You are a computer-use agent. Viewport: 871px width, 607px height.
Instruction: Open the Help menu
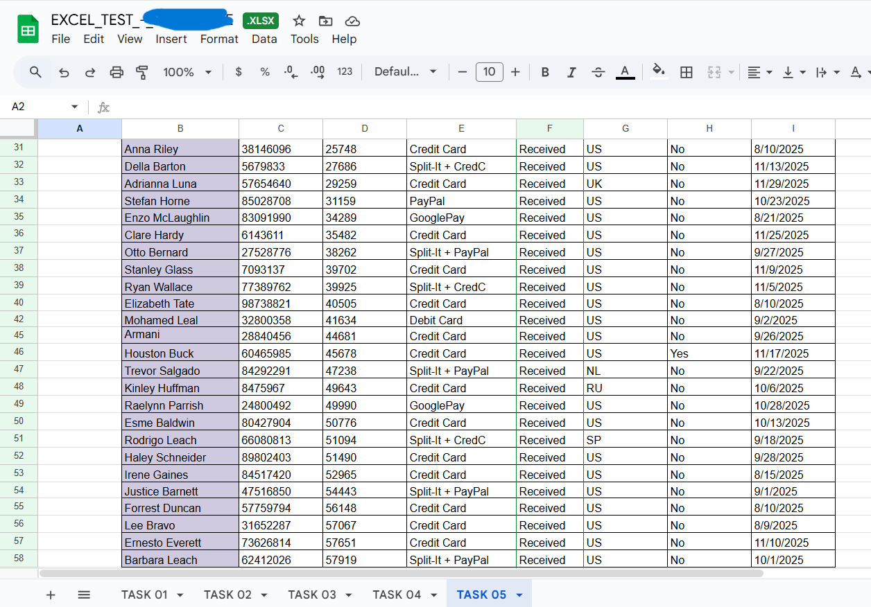[344, 39]
